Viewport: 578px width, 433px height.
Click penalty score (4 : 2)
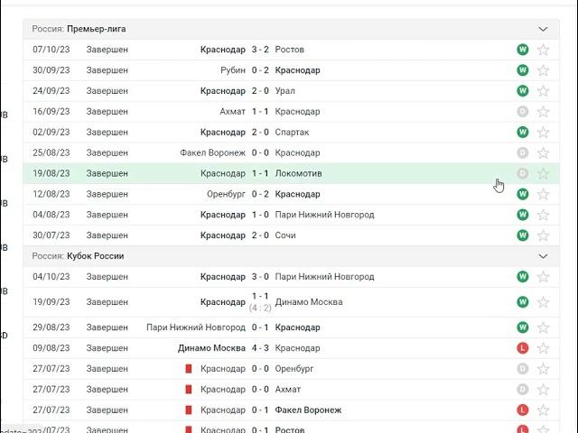click(260, 308)
